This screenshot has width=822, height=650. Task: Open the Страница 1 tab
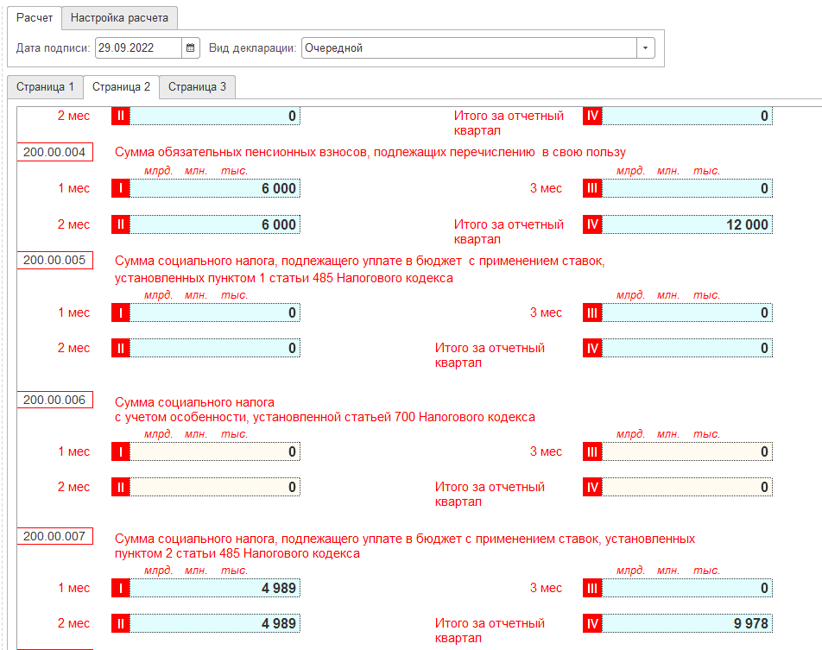point(45,87)
